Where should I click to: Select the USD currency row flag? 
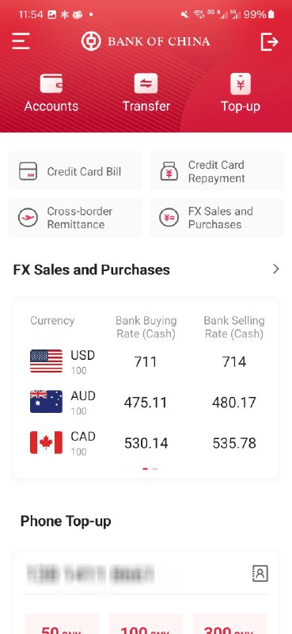coord(47,361)
